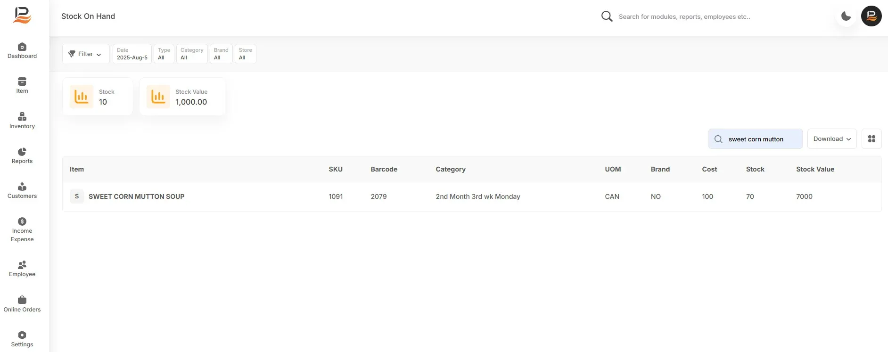
Task: Open SWEET CORN MUTTON SOUP row
Action: [x=472, y=196]
